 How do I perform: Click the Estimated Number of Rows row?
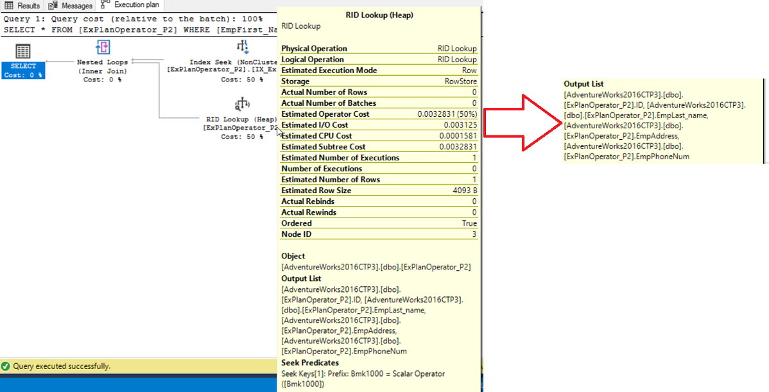point(379,180)
